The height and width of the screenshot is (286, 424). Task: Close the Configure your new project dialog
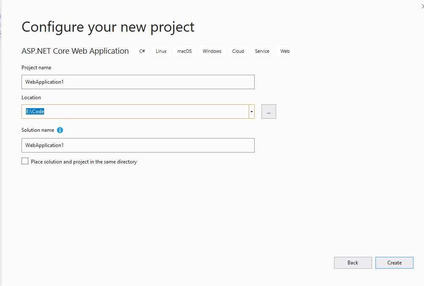click(x=422, y=6)
